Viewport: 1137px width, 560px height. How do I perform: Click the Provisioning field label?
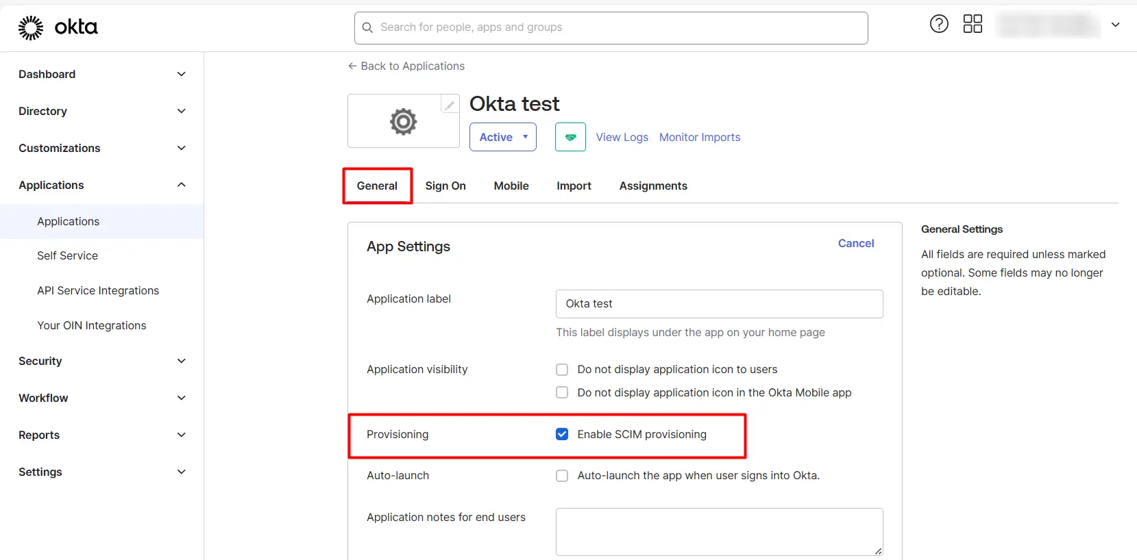click(x=398, y=434)
